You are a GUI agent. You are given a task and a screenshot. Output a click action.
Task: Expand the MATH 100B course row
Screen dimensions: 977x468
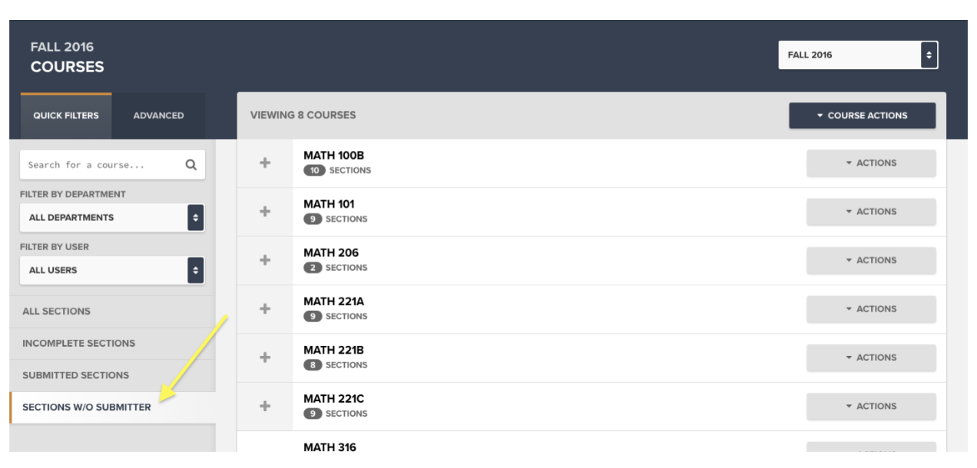pyautogui.click(x=265, y=163)
